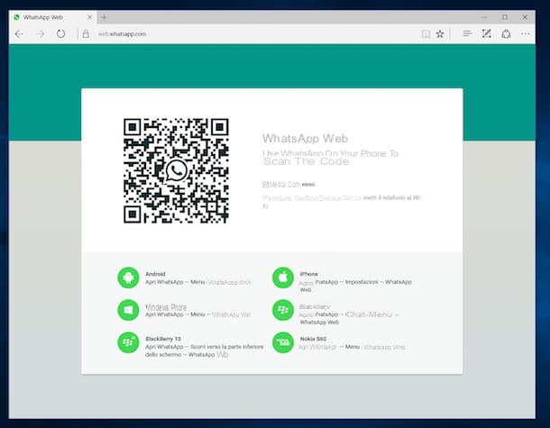Open a new tab with plus button
This screenshot has height=428, width=550.
[104, 17]
